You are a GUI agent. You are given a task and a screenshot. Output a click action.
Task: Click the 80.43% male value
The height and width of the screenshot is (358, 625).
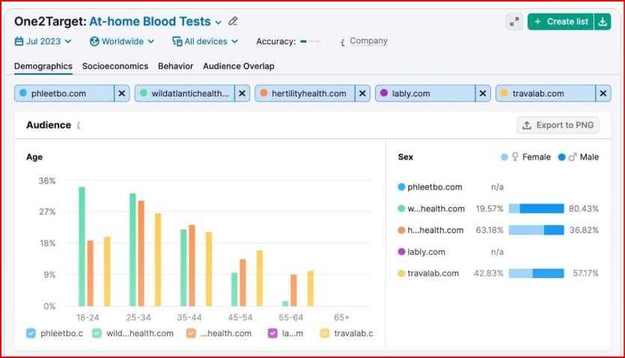click(584, 209)
